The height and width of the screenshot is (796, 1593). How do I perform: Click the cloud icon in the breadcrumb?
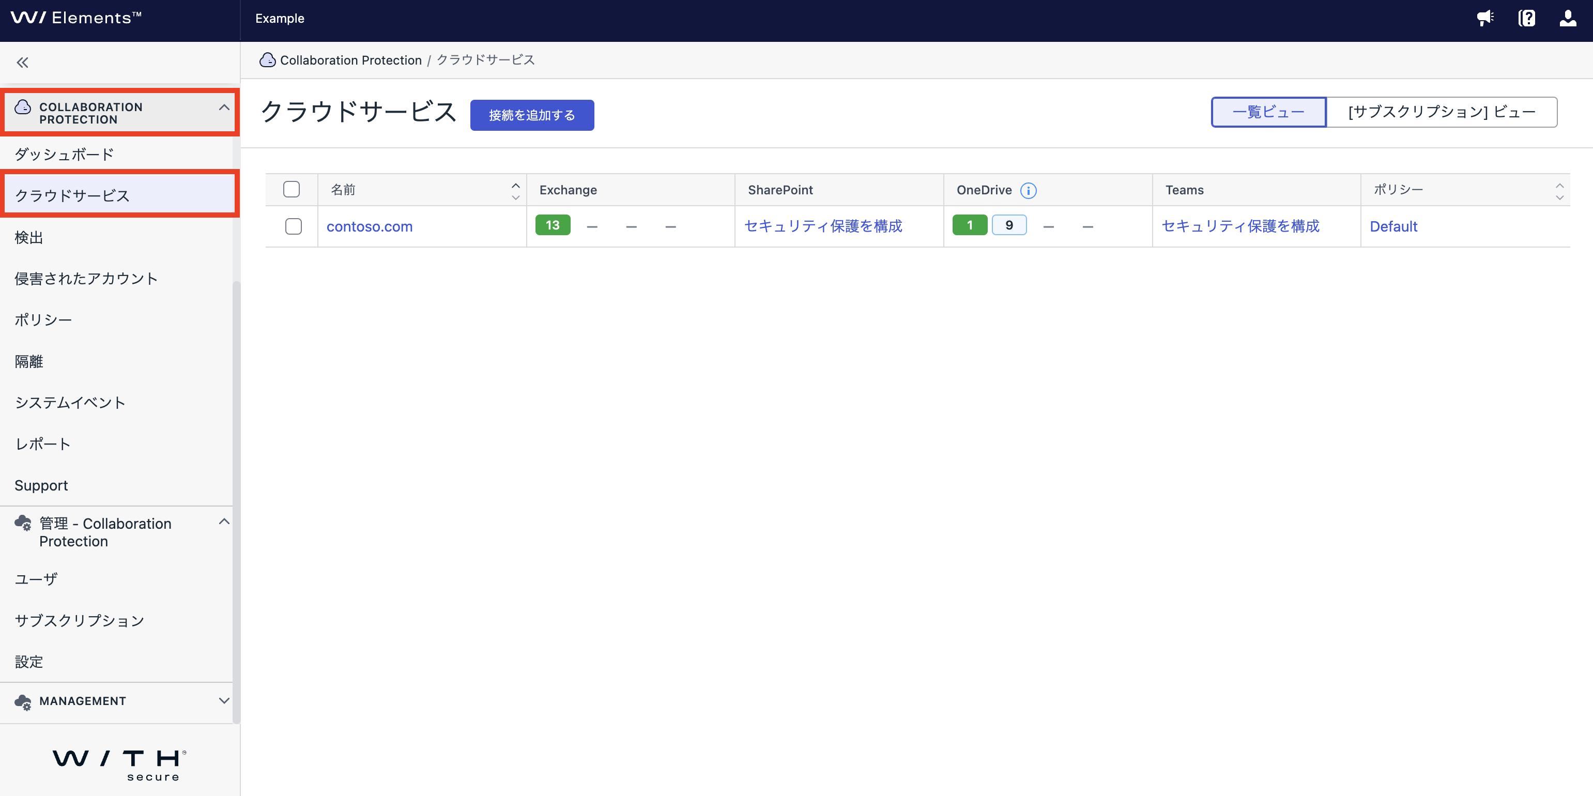pos(267,60)
